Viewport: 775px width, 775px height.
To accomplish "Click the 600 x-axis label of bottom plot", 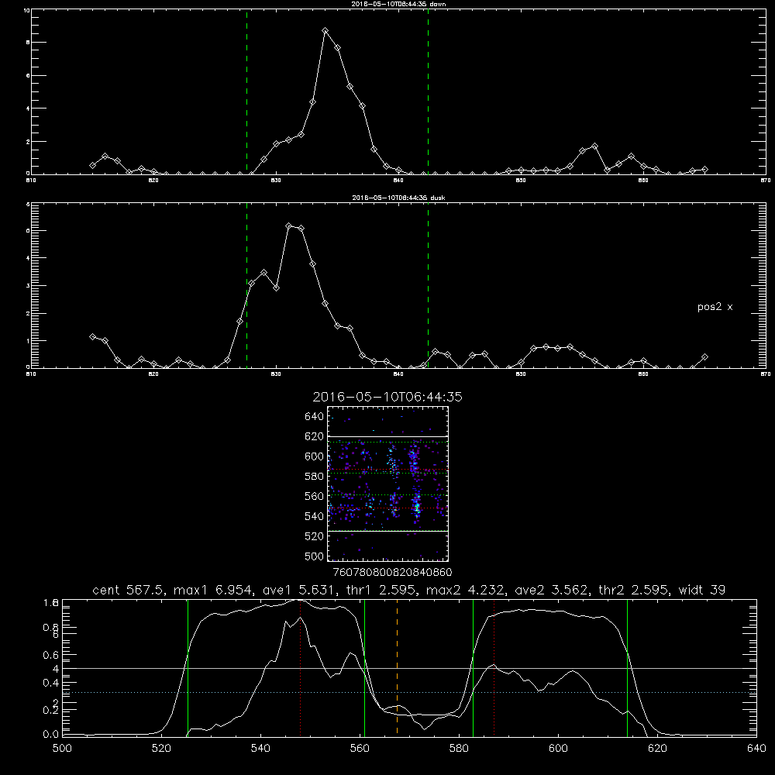I will tap(558, 749).
